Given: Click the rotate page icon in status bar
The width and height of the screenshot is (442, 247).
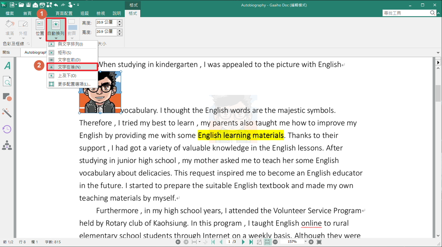Looking at the screenshot, I should pos(259,242).
